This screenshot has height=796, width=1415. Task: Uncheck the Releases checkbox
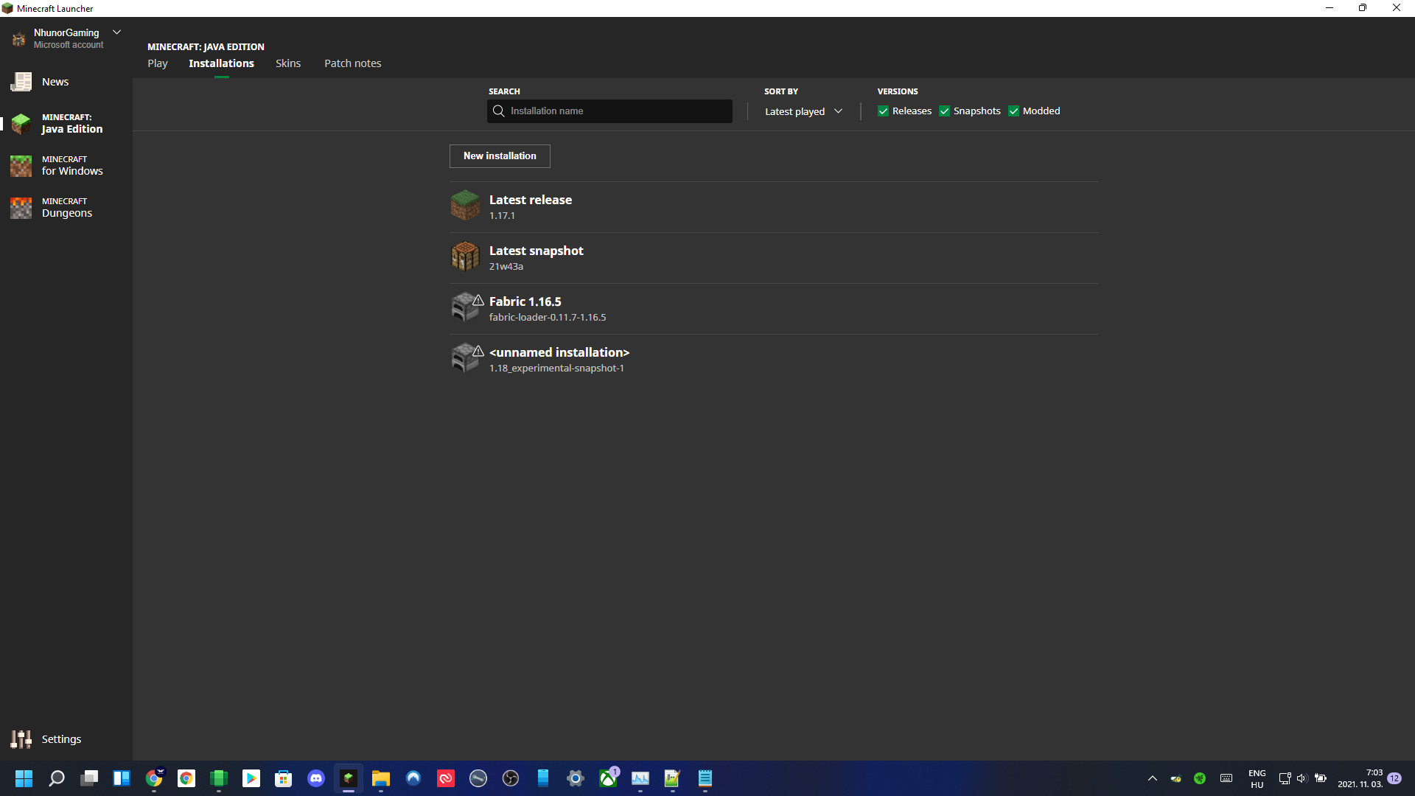883,111
